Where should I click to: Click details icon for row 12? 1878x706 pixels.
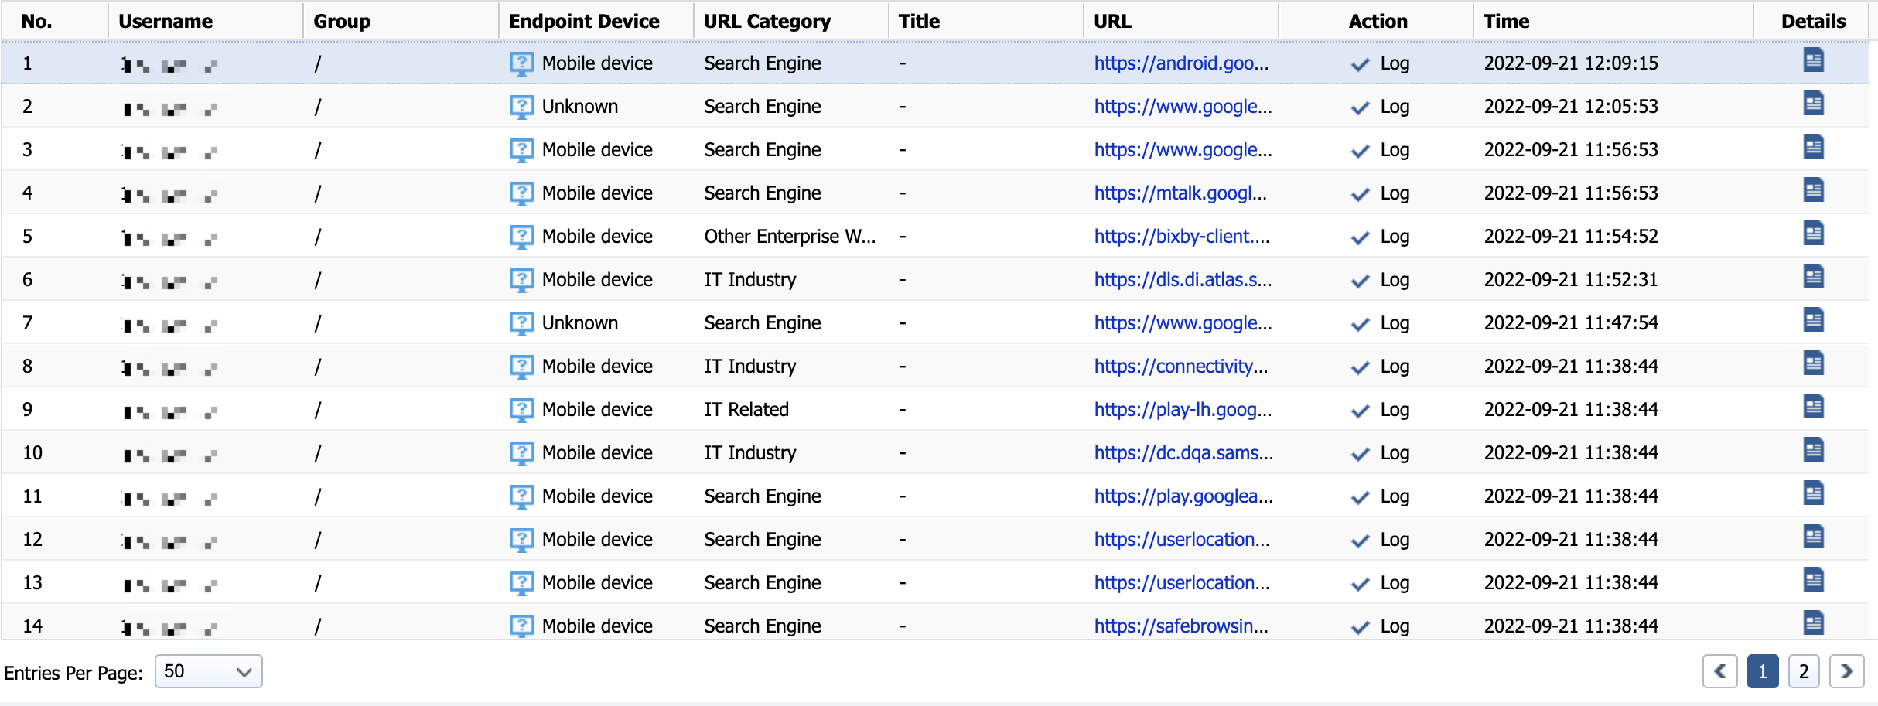[x=1813, y=537]
